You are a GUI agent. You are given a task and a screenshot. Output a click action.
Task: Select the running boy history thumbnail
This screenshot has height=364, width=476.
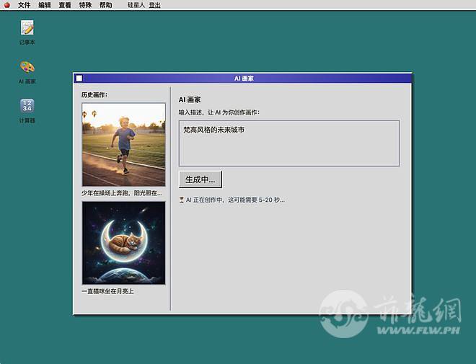[123, 145]
